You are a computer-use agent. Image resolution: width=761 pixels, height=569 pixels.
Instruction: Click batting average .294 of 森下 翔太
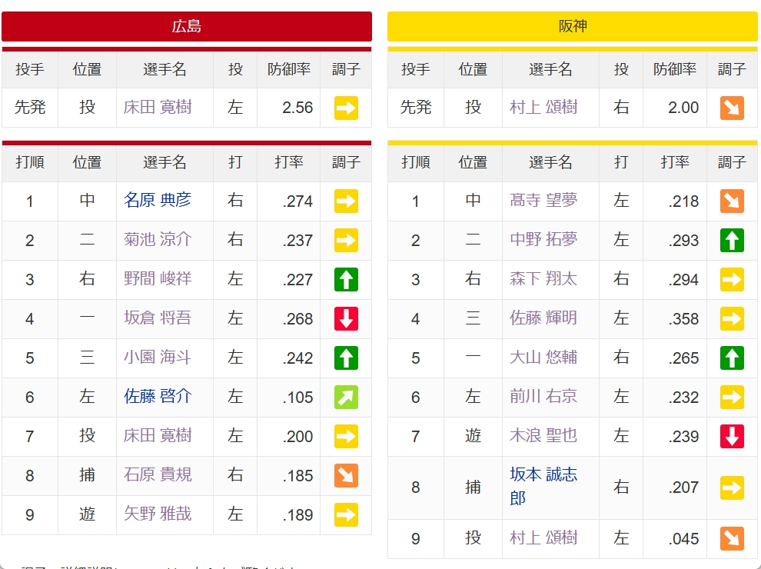[684, 280]
